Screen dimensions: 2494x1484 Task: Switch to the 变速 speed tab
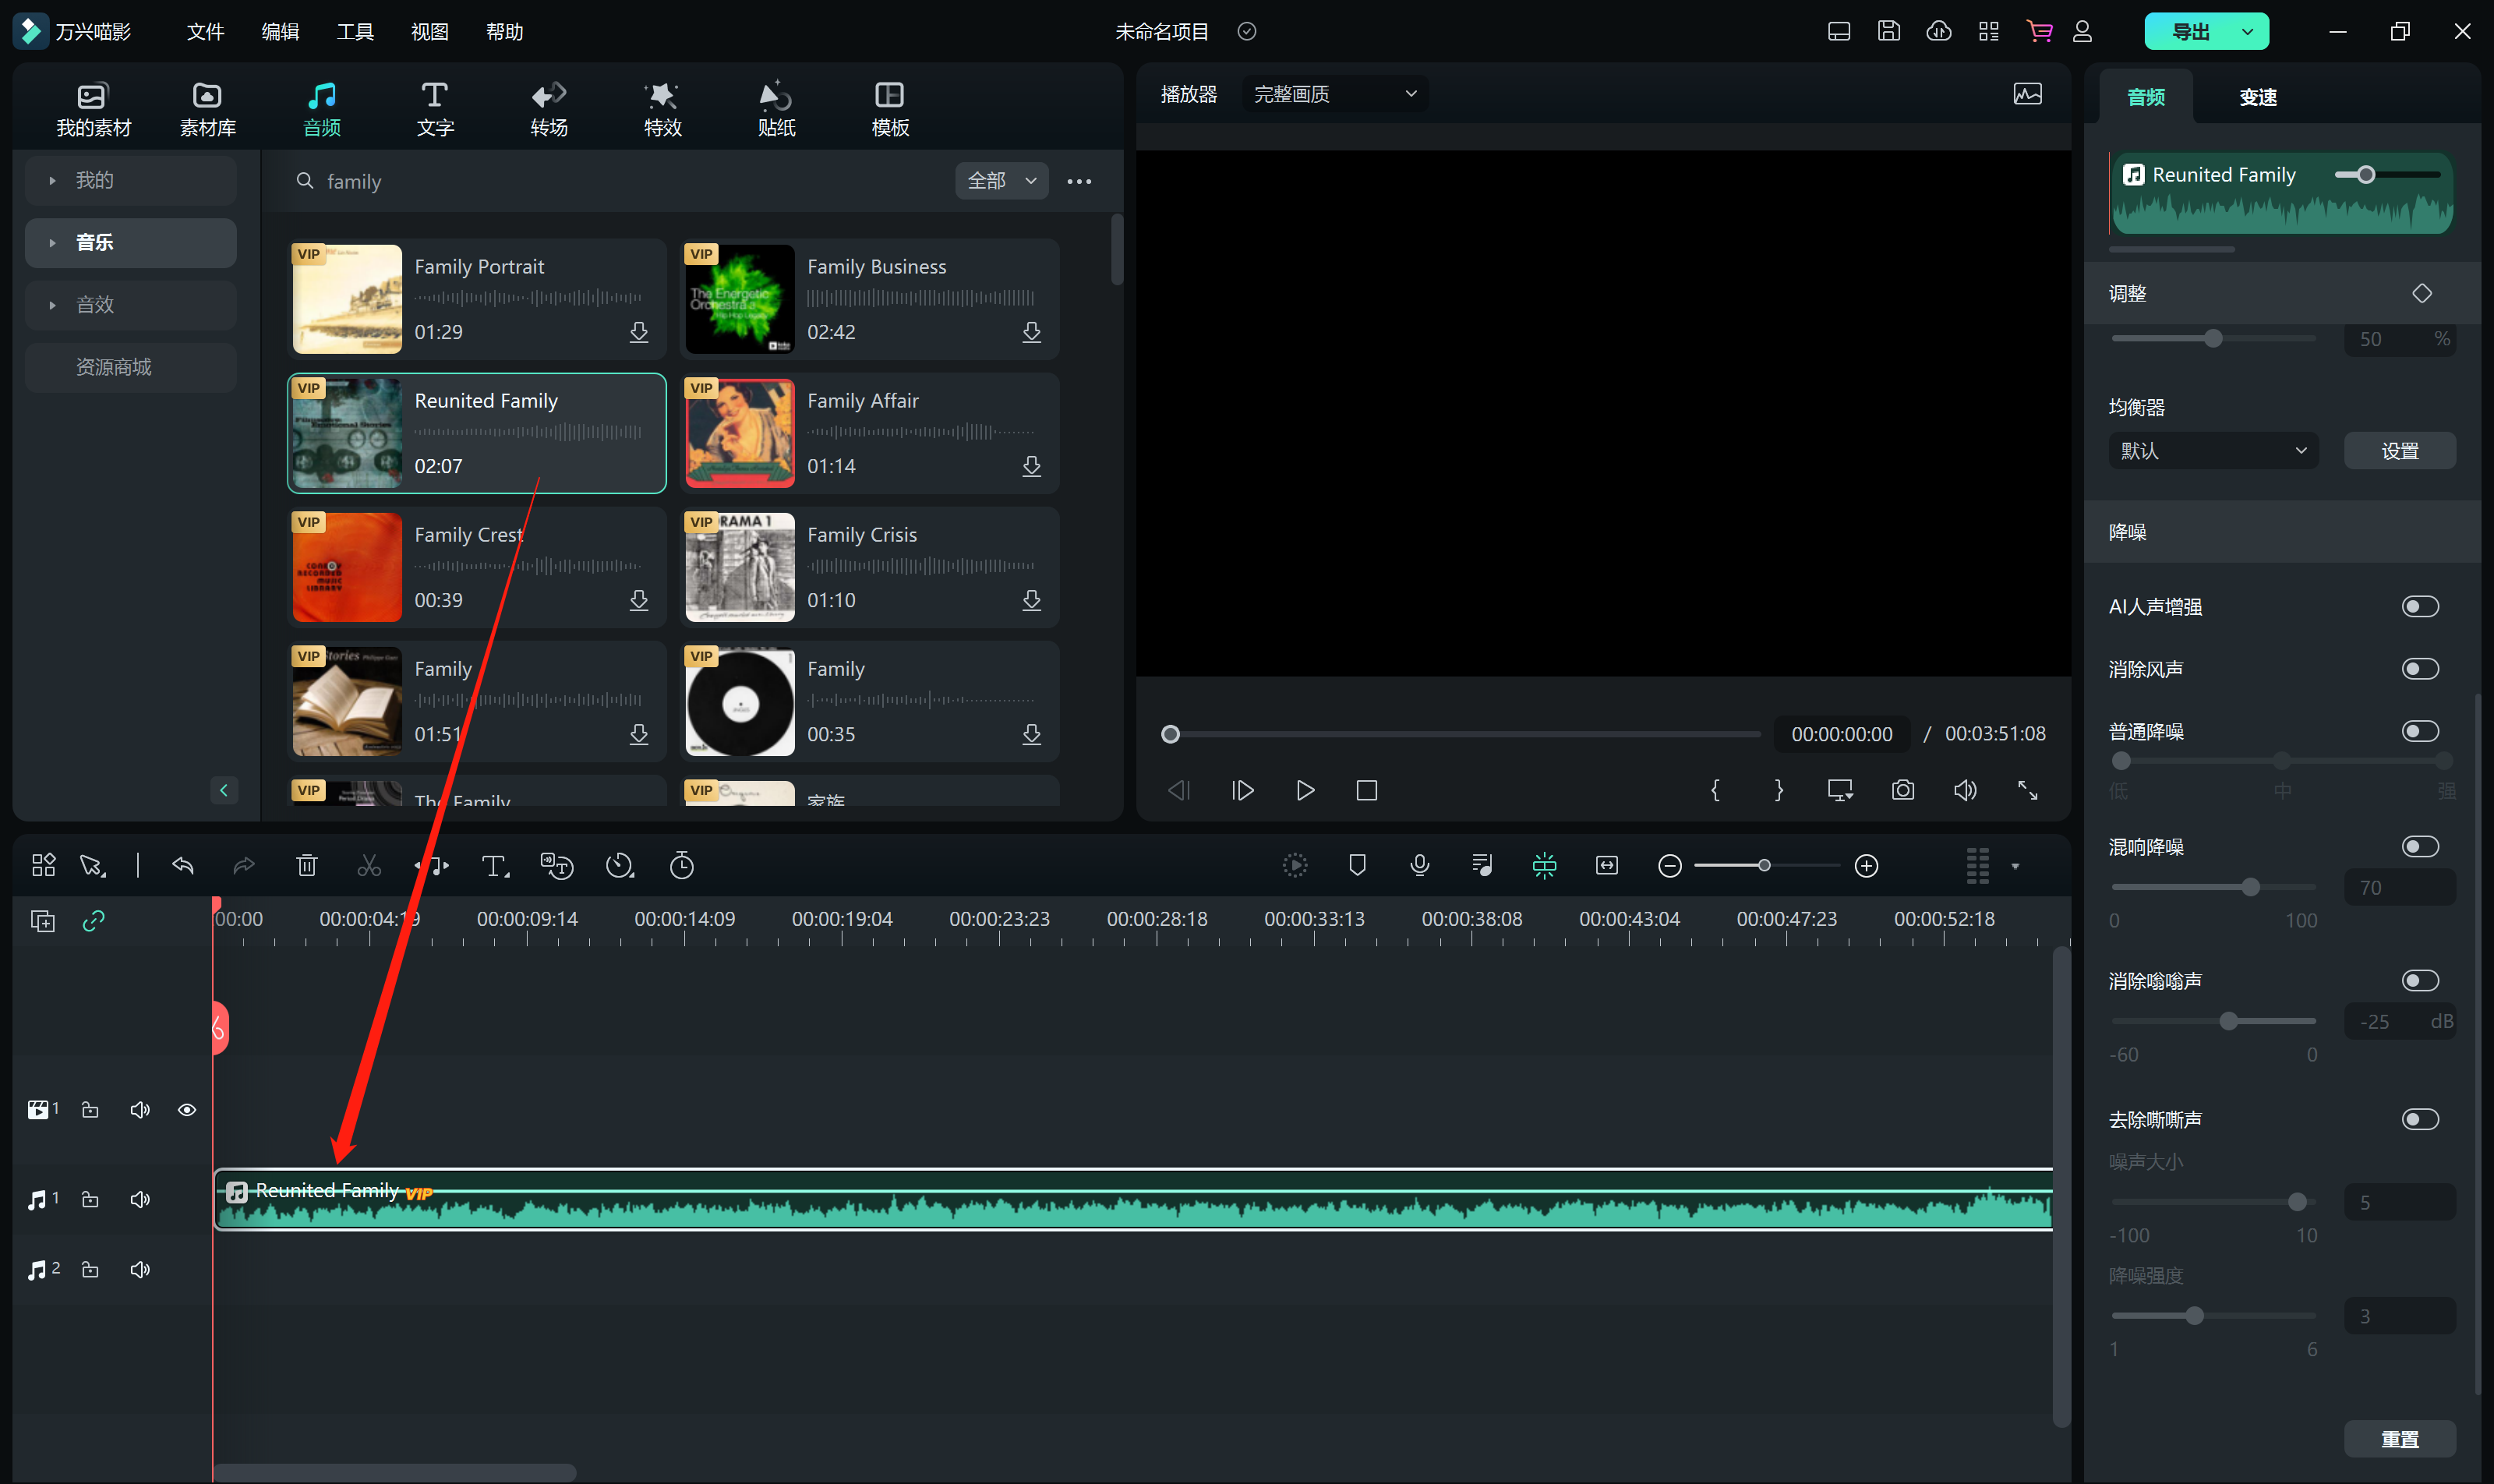click(2257, 97)
